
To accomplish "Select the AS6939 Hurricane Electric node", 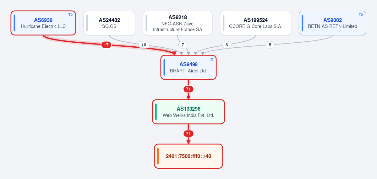I will pyautogui.click(x=43, y=23).
